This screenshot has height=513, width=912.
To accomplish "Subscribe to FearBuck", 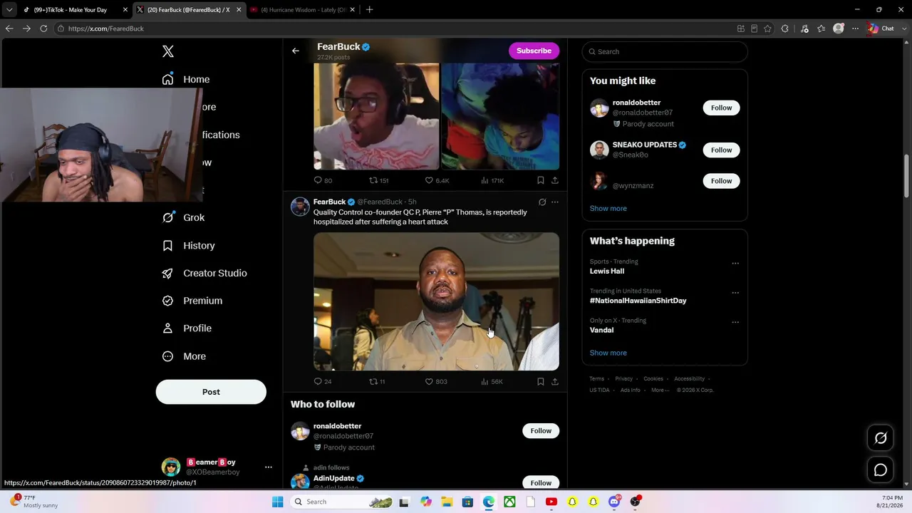I will pos(534,51).
